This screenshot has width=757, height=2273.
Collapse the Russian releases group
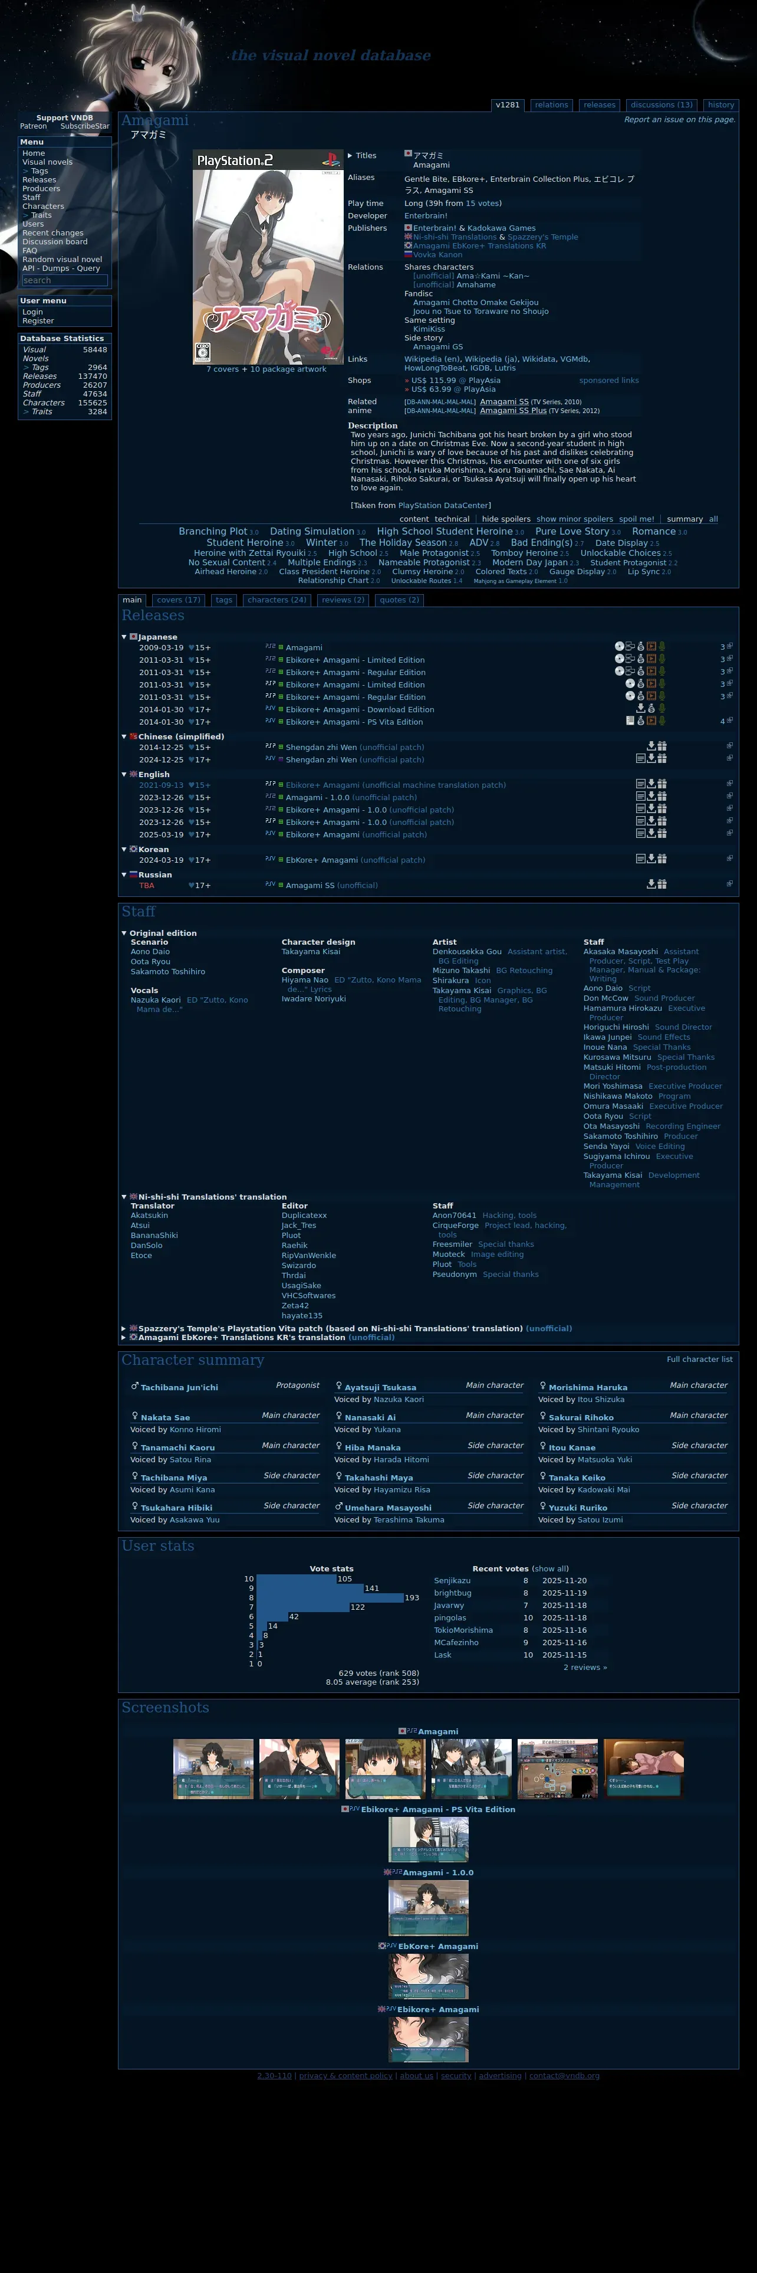(124, 875)
